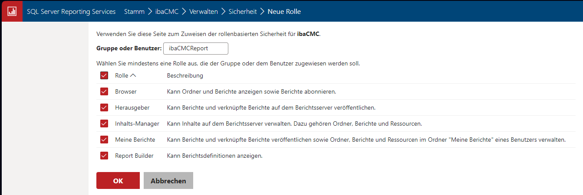Select the Inhalts-Manager role name
This screenshot has height=195, width=583.
[137, 123]
